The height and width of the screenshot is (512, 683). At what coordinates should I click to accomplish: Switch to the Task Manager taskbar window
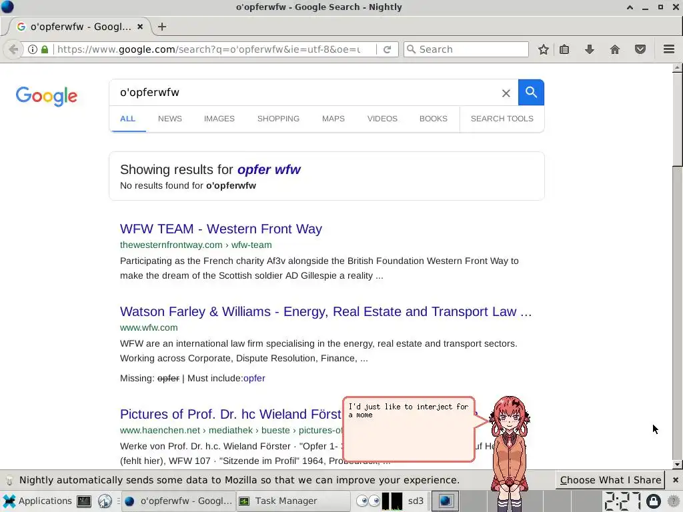coord(293,501)
